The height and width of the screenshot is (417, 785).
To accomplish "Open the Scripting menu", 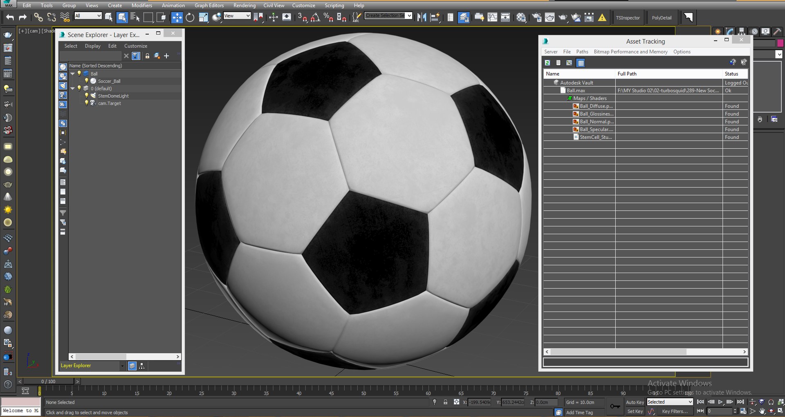I will [334, 5].
